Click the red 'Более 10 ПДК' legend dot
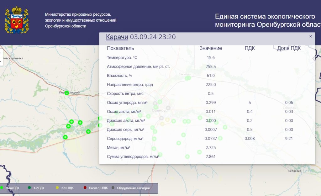 point(85,188)
